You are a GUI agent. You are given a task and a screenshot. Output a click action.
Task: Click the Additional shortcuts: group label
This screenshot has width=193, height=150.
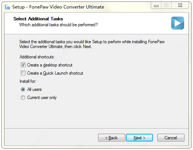pos(37,57)
